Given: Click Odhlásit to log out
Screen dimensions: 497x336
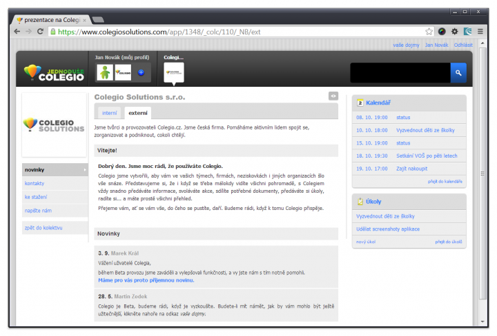Looking at the screenshot, I should click(463, 45).
